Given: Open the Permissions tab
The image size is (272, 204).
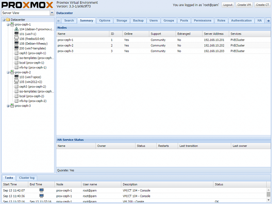Looking at the screenshot, I should 202,20.
